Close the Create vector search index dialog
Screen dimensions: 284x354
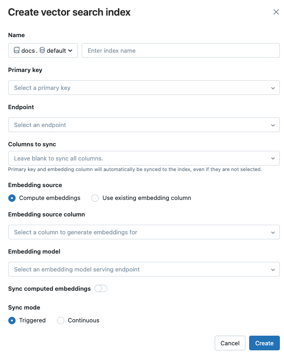(276, 12)
